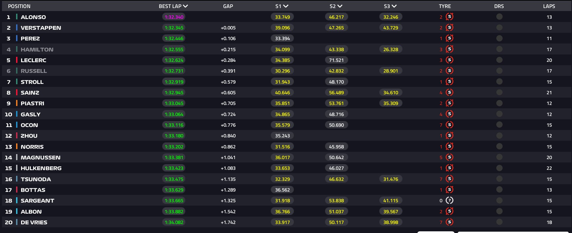Click Alonso's DRS indicator dot
This screenshot has height=233, width=572.
(499, 17)
